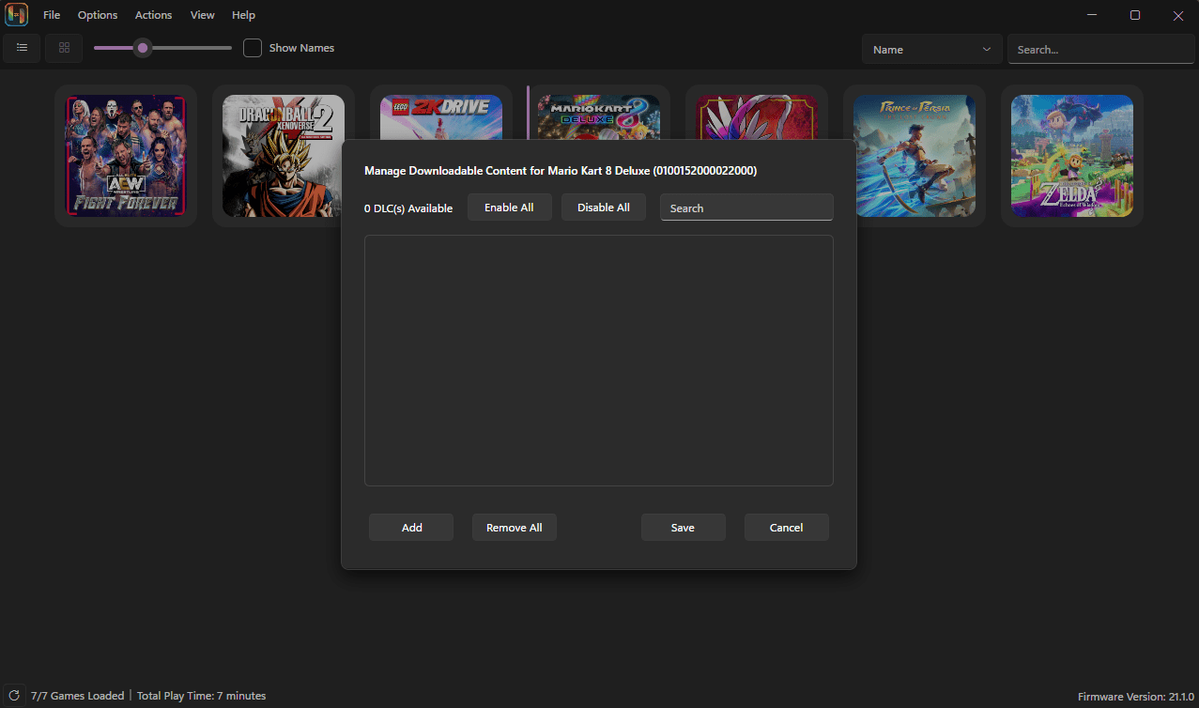Open the Actions menu
Viewport: 1199px width, 708px height.
coord(153,15)
